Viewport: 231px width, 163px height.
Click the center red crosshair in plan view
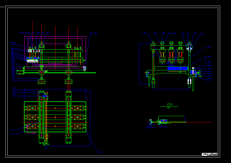pyautogui.click(x=55, y=117)
